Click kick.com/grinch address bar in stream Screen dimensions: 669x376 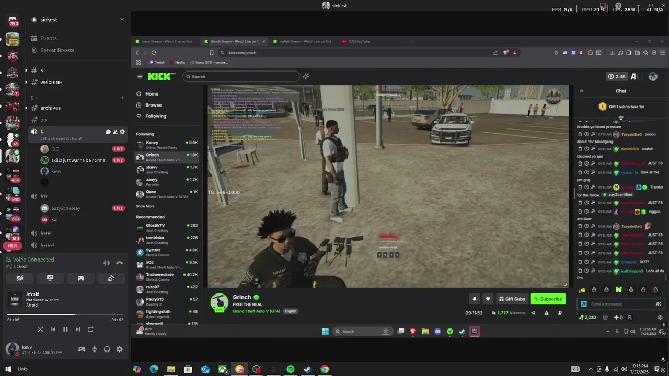coord(355,53)
